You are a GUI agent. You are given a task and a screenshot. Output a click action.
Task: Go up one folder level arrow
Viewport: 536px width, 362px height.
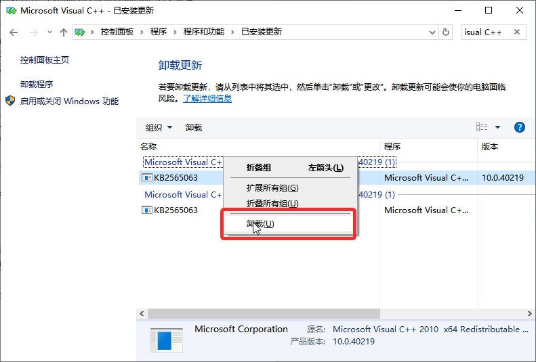(63, 32)
